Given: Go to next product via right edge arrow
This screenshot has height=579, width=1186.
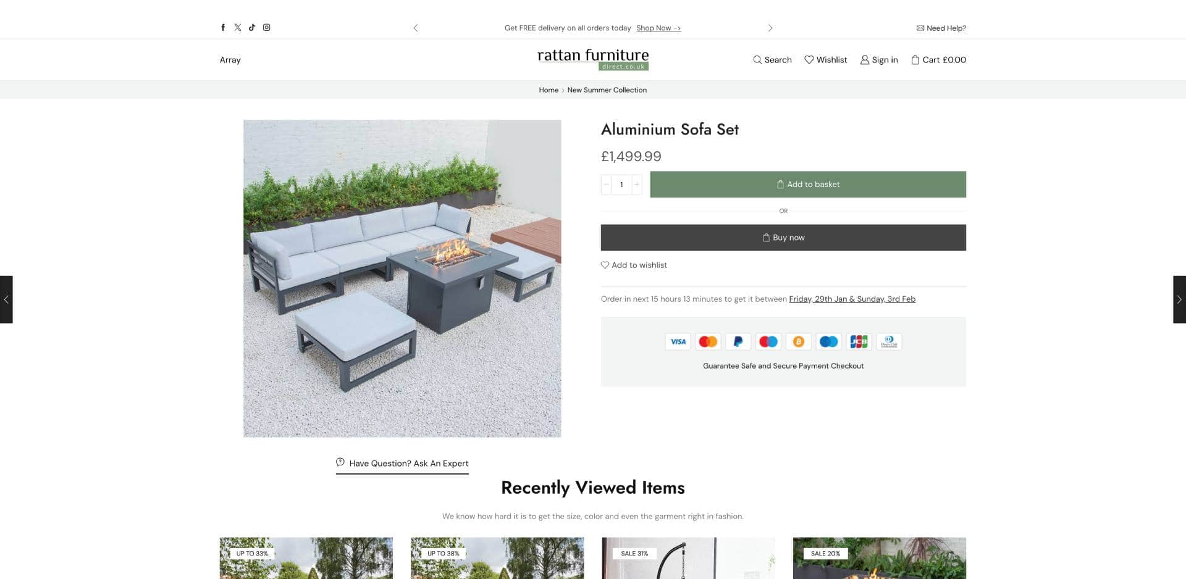Looking at the screenshot, I should 1179,299.
